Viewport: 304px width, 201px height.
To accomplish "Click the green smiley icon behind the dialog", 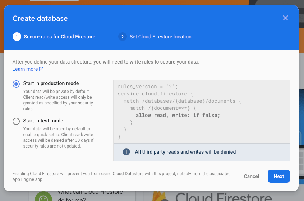I will 43,197.
